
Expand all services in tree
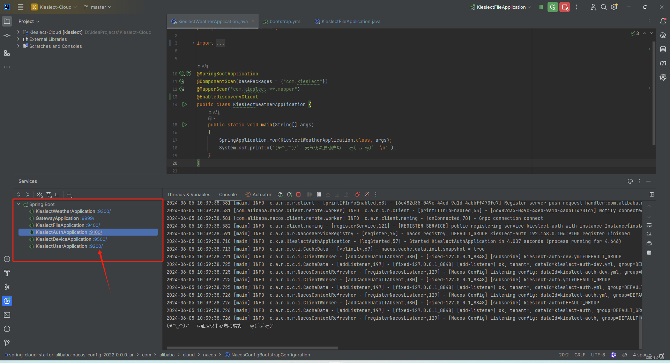[x=19, y=194]
